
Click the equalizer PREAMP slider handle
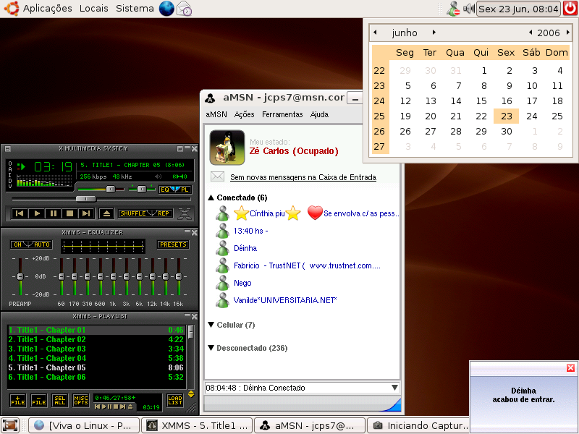tap(20, 276)
